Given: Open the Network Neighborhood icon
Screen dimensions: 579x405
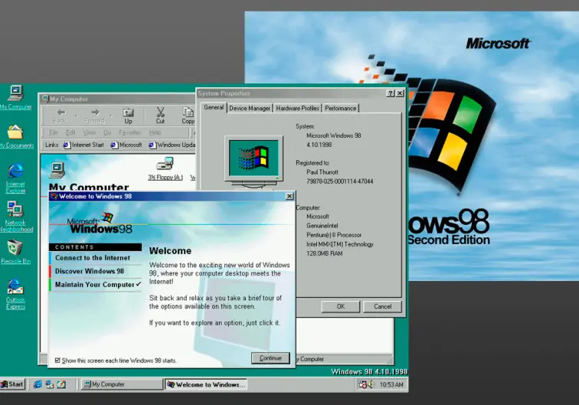Looking at the screenshot, I should click(15, 211).
